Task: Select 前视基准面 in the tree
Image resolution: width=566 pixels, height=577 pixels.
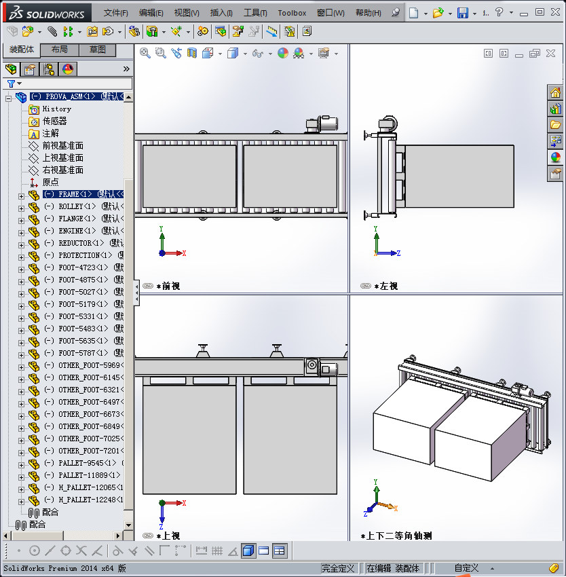Action: (x=63, y=146)
